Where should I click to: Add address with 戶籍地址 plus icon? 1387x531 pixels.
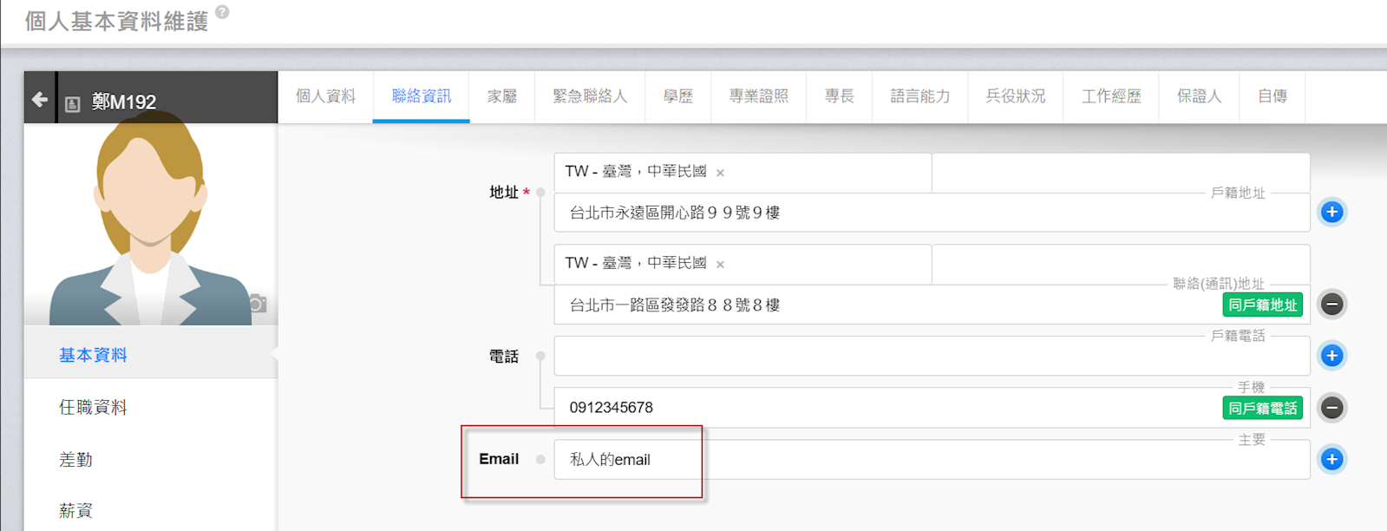[x=1331, y=213]
